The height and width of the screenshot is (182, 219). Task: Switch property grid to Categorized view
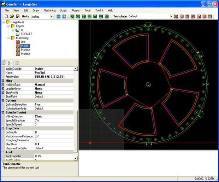coord(4,63)
